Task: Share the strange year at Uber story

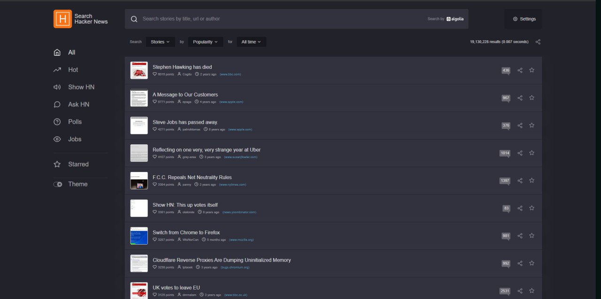Action: point(520,153)
